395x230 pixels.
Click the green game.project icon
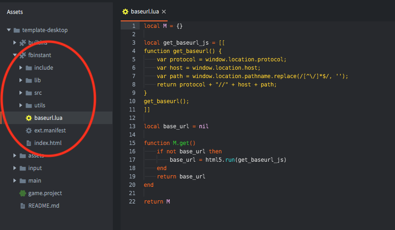(22, 193)
